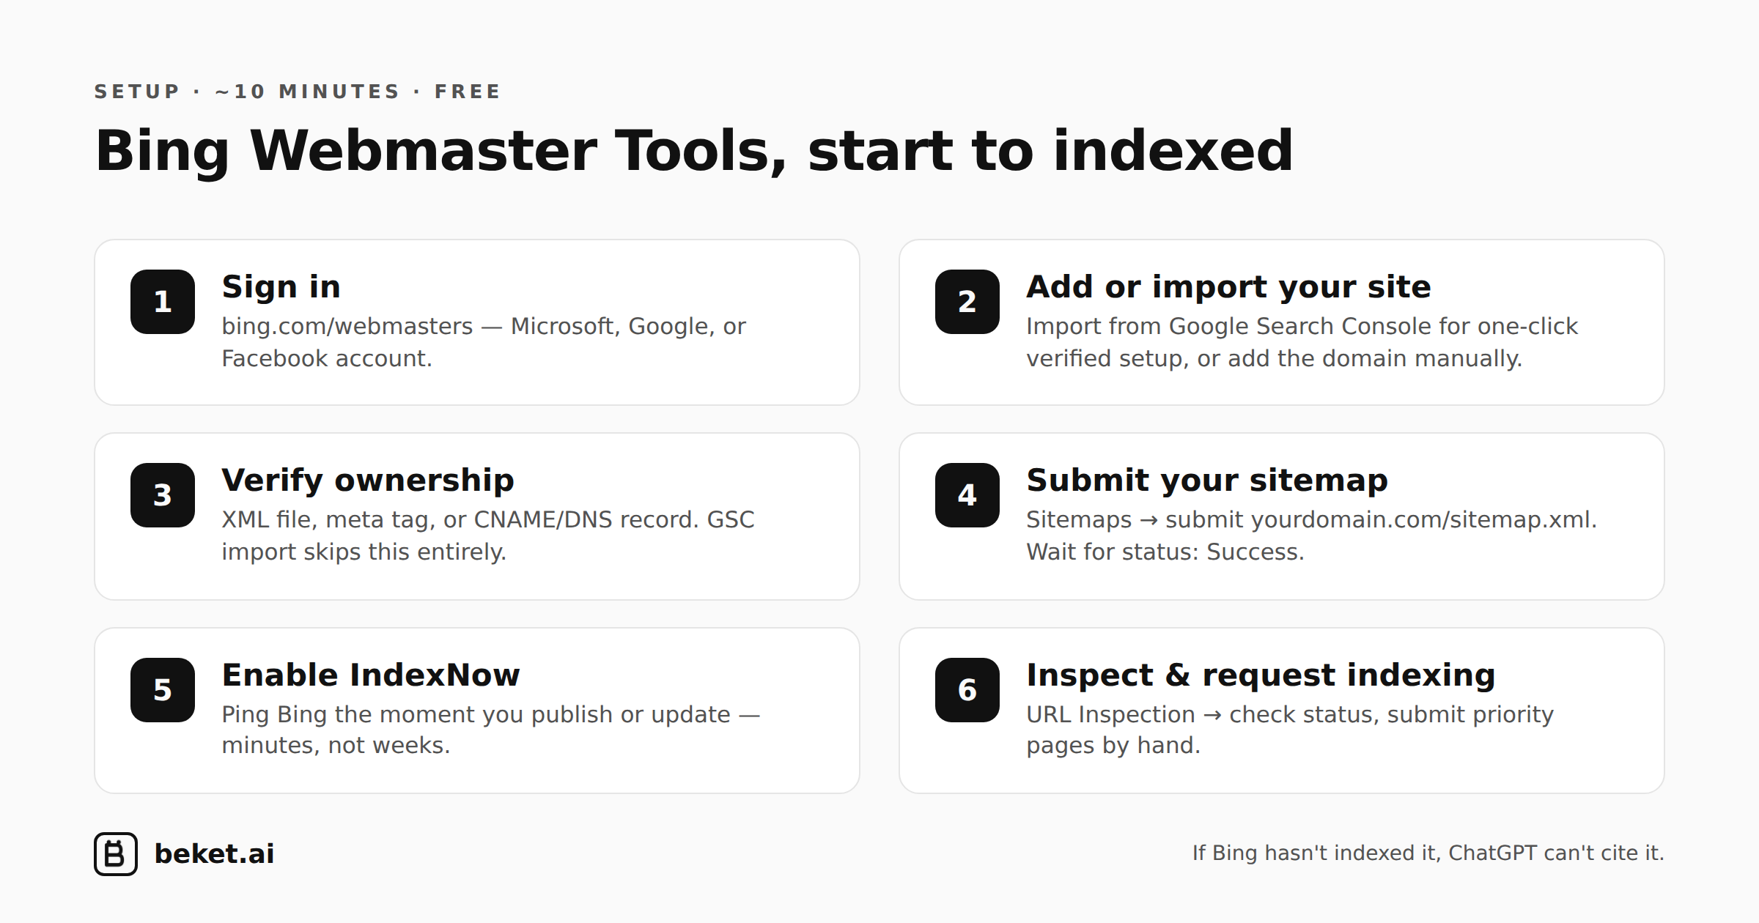Click the footer tagline about ChatGPT citing
1759x923 pixels.
tap(1428, 853)
